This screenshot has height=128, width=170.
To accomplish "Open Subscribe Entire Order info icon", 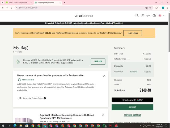I will pyautogui.click(x=45, y=98).
